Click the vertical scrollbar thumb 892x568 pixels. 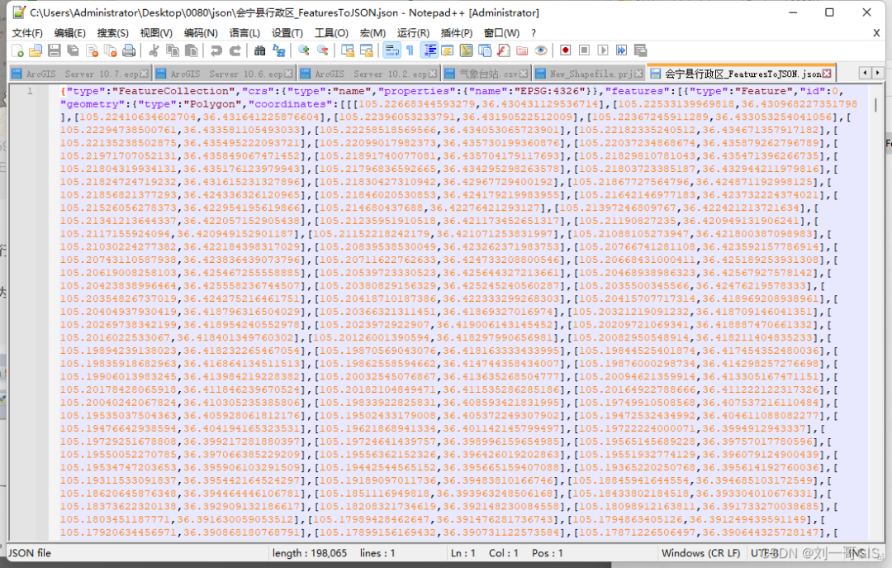[875, 105]
